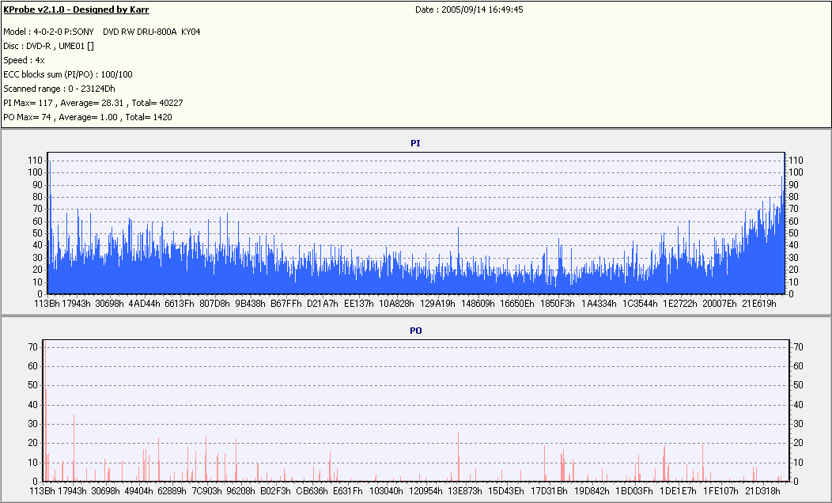
Task: Select the Scanned range text line
Action: click(x=59, y=89)
